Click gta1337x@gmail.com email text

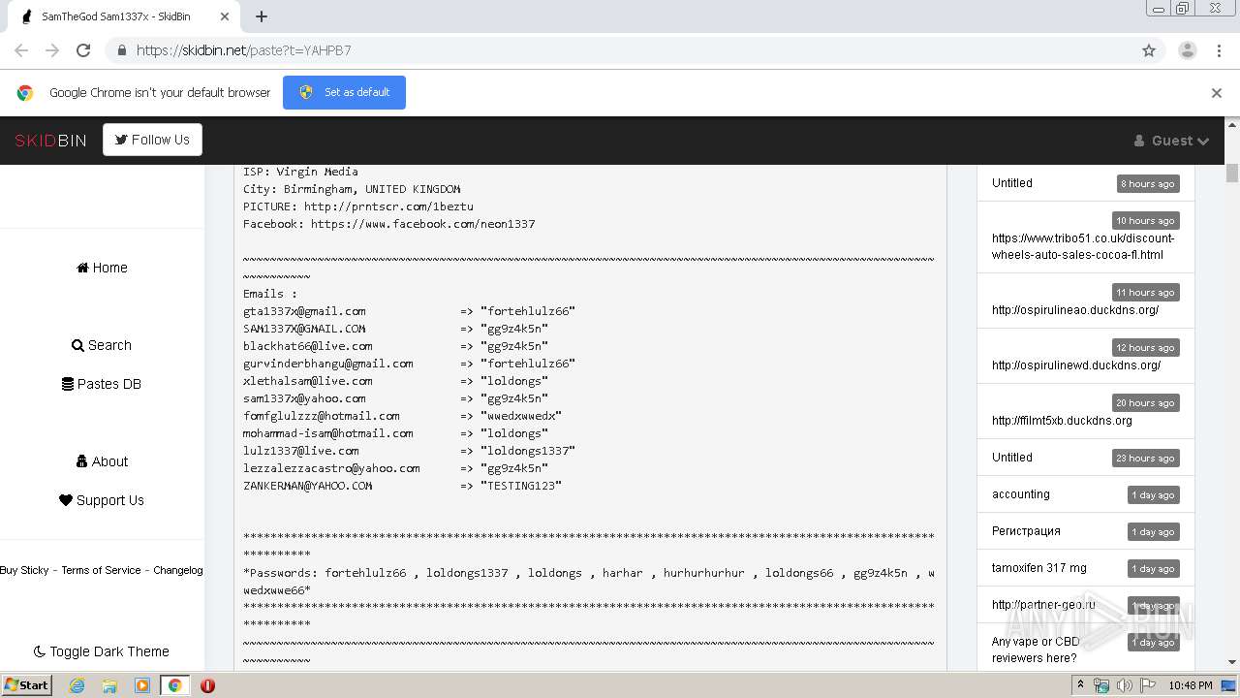pos(304,311)
